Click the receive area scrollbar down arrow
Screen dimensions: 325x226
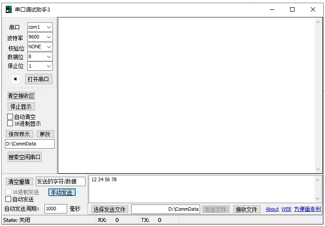[318, 169]
